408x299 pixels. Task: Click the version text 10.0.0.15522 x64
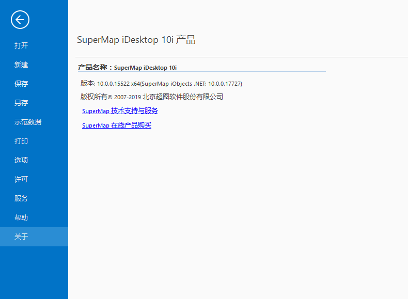click(x=118, y=84)
